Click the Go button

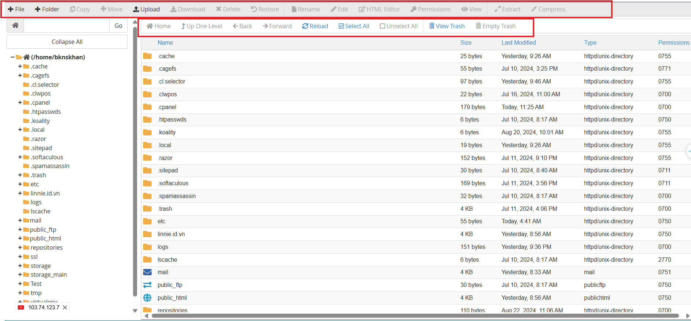tap(118, 26)
